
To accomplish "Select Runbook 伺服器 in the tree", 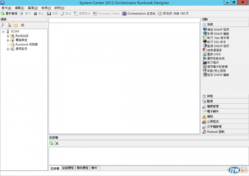I will coord(26,44).
